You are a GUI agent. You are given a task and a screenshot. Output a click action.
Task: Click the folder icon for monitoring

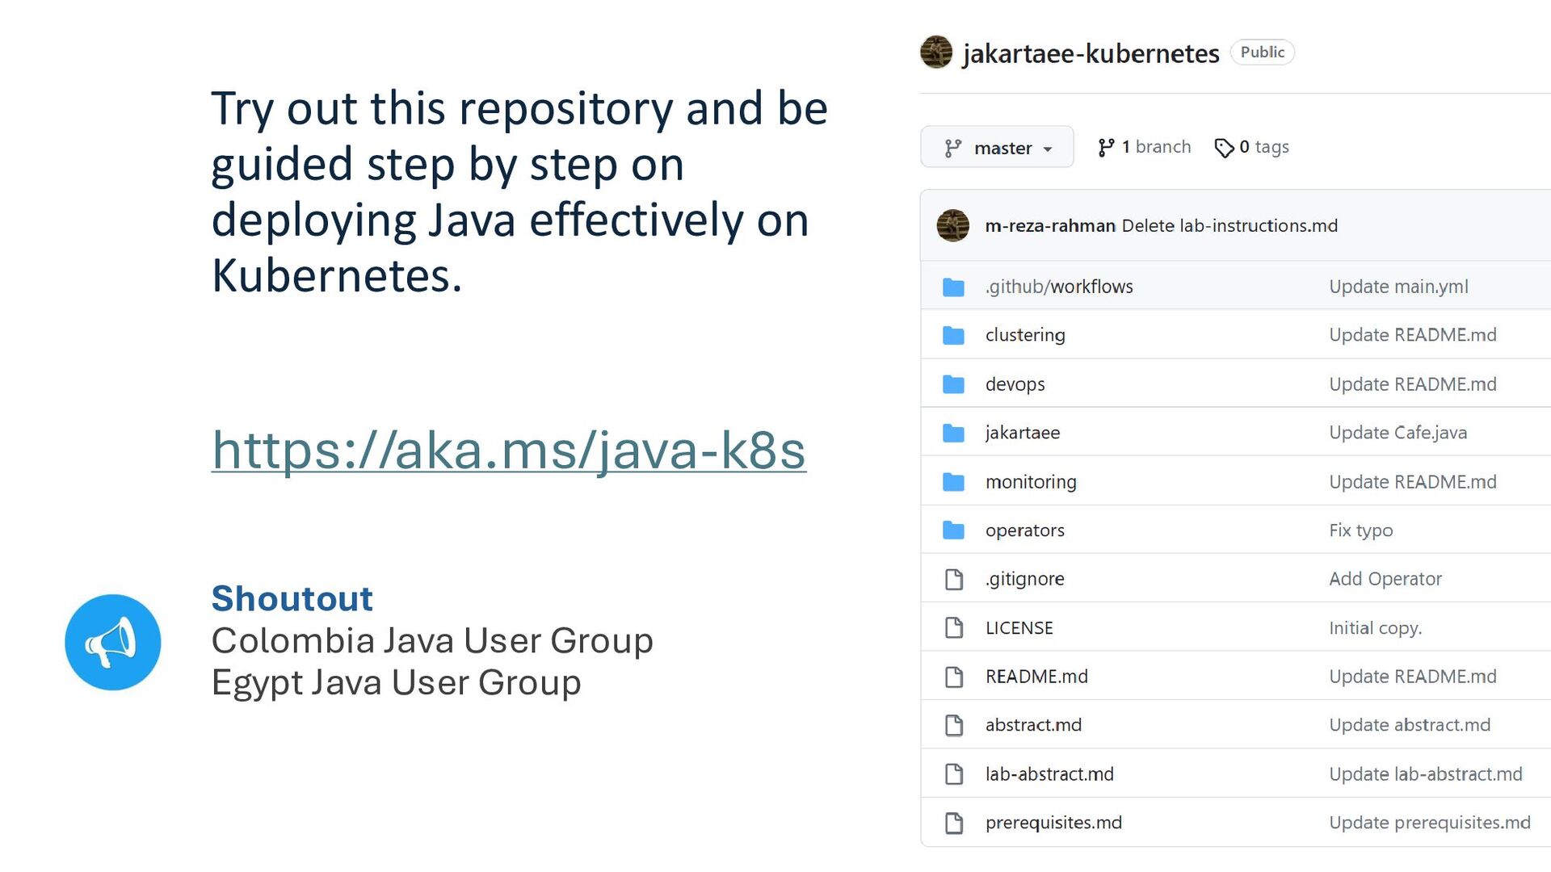point(953,482)
